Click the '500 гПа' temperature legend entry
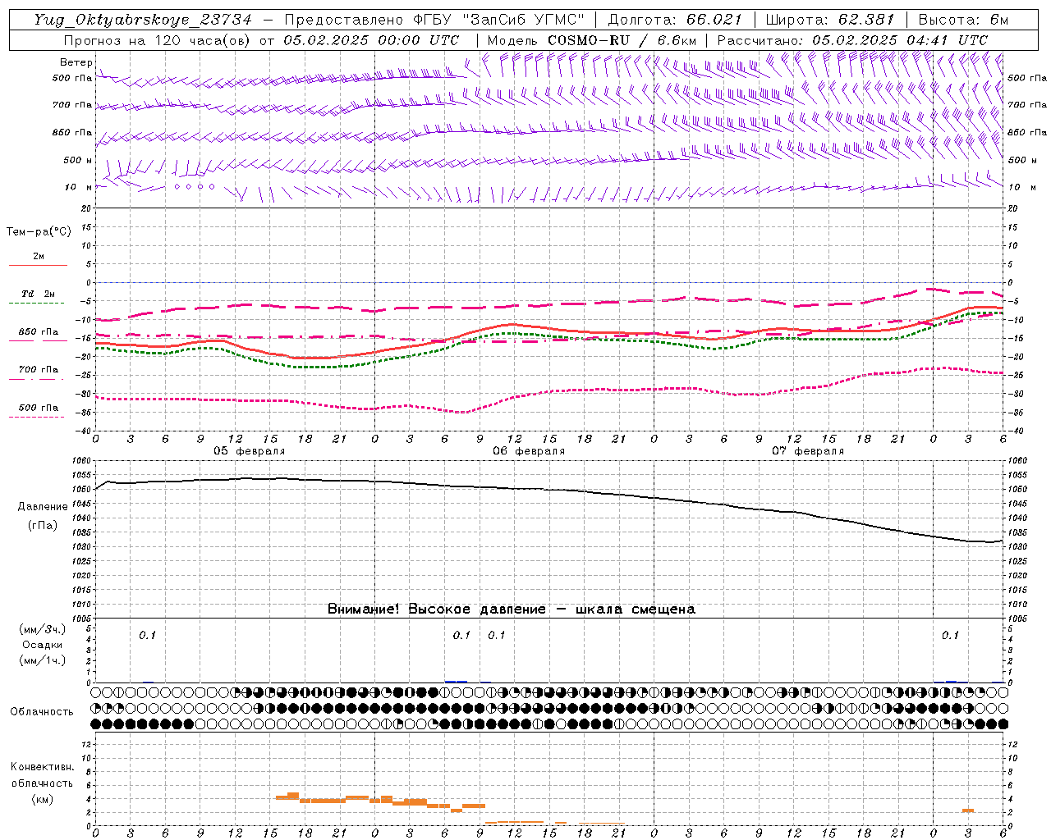This screenshot has width=1051, height=840. click(x=39, y=407)
